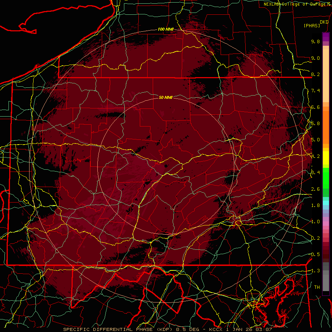Click the cyan segment of the color scale

(326, 203)
